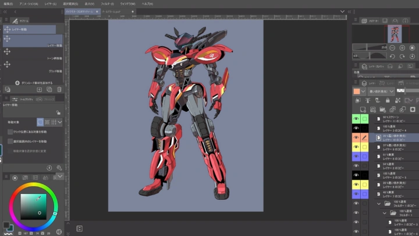Create a new raster layer
Screen dimensions: 419x236
[363, 110]
